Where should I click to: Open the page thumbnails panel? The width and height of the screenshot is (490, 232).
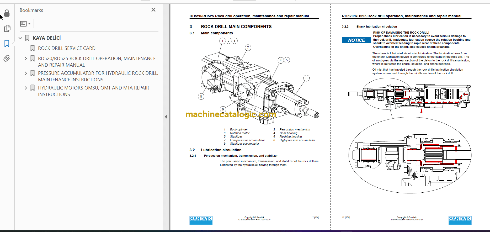7,28
